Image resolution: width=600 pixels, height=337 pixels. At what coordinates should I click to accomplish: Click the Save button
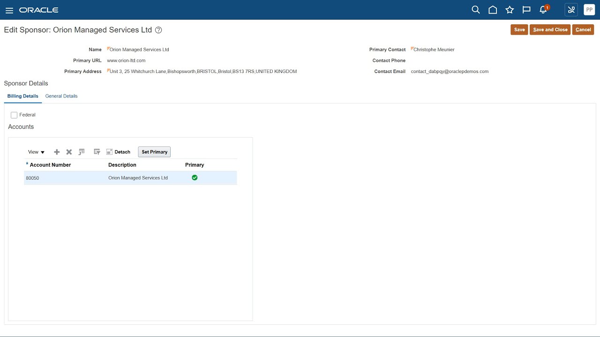point(519,29)
